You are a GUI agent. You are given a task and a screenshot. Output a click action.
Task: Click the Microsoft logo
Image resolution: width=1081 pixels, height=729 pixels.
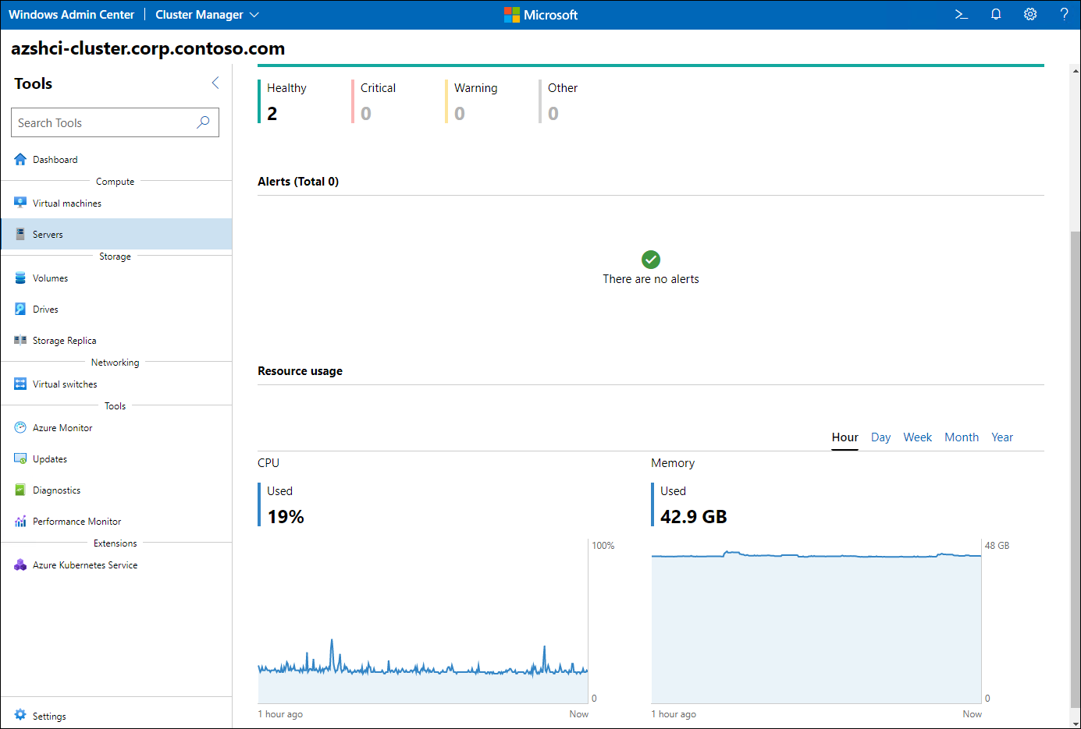pos(541,15)
